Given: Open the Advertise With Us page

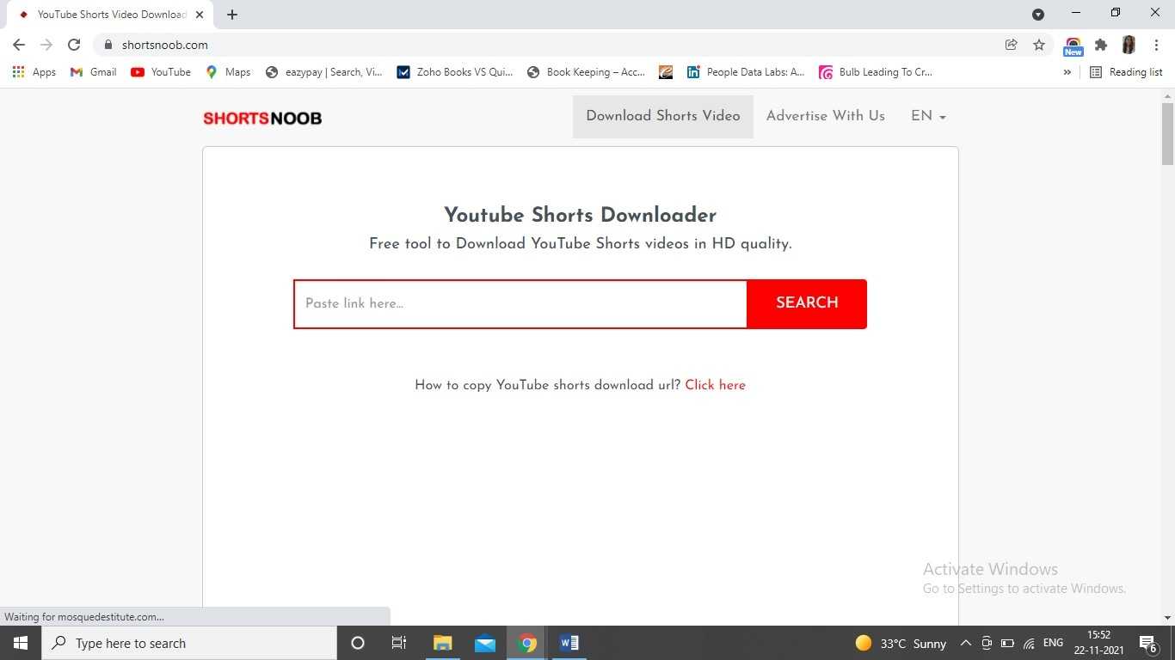Looking at the screenshot, I should click(x=825, y=116).
